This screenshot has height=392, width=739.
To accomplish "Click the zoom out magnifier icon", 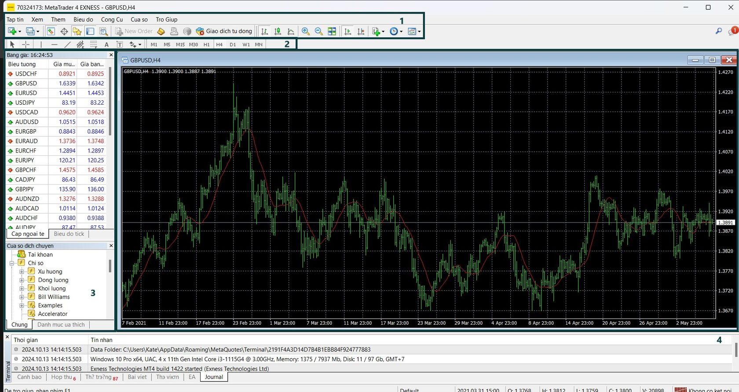I will (318, 31).
